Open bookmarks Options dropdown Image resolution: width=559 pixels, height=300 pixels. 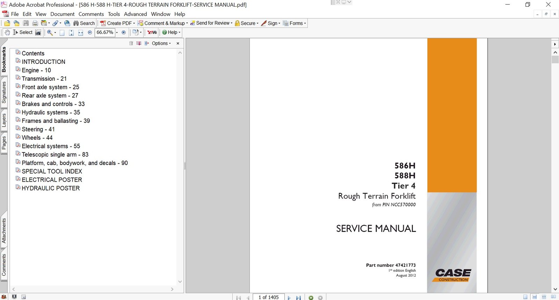click(x=161, y=43)
